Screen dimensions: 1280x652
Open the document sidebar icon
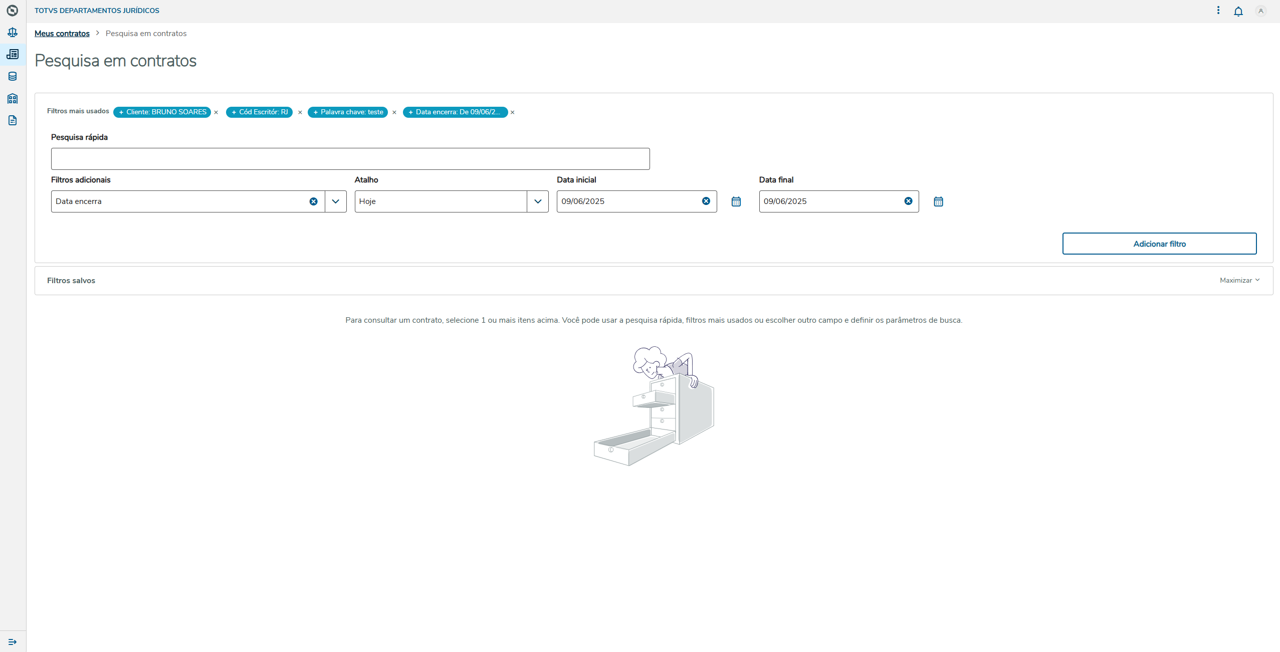click(13, 120)
